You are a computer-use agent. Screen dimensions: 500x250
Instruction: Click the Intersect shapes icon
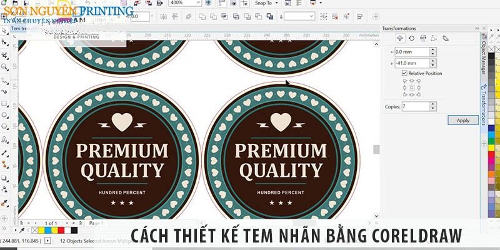tap(224, 16)
